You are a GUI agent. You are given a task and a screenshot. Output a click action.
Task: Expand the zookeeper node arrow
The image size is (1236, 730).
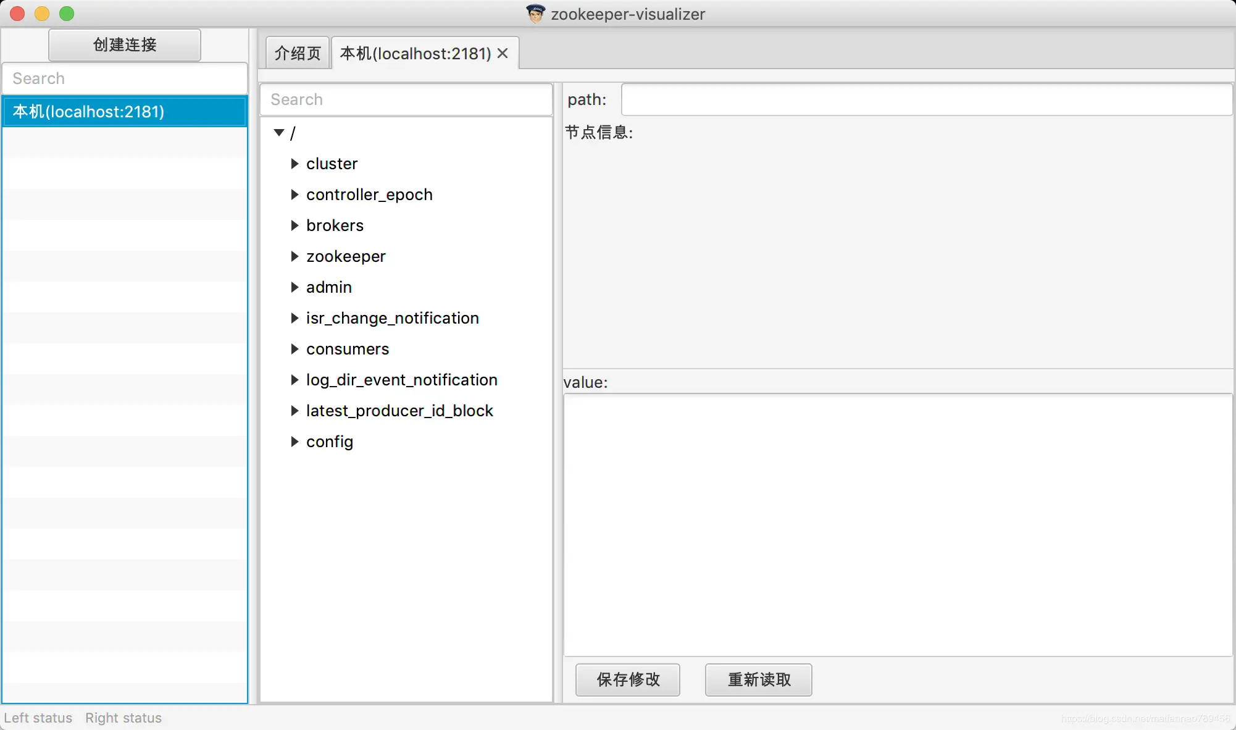(x=294, y=256)
